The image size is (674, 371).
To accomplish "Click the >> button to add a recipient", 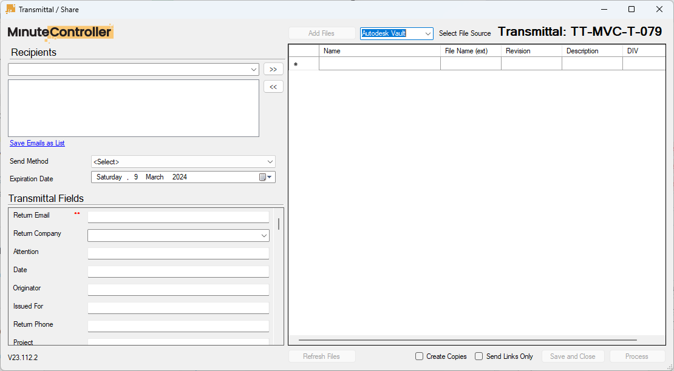I will click(x=273, y=69).
